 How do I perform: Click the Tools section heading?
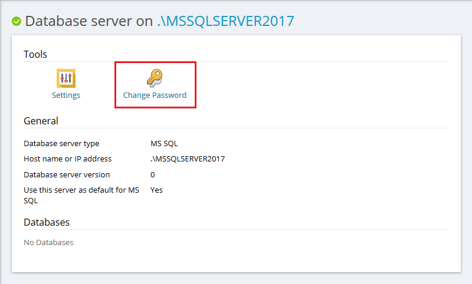[35, 54]
